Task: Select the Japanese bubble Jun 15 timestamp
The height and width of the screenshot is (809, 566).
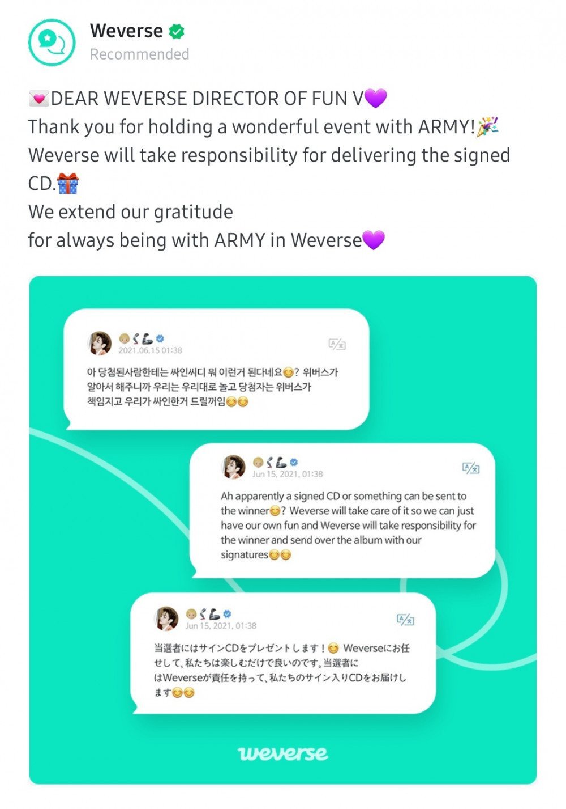Action: click(x=221, y=626)
